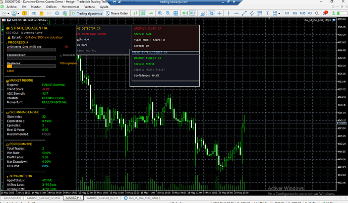Open the Market shopping bag icon

tap(41, 13)
